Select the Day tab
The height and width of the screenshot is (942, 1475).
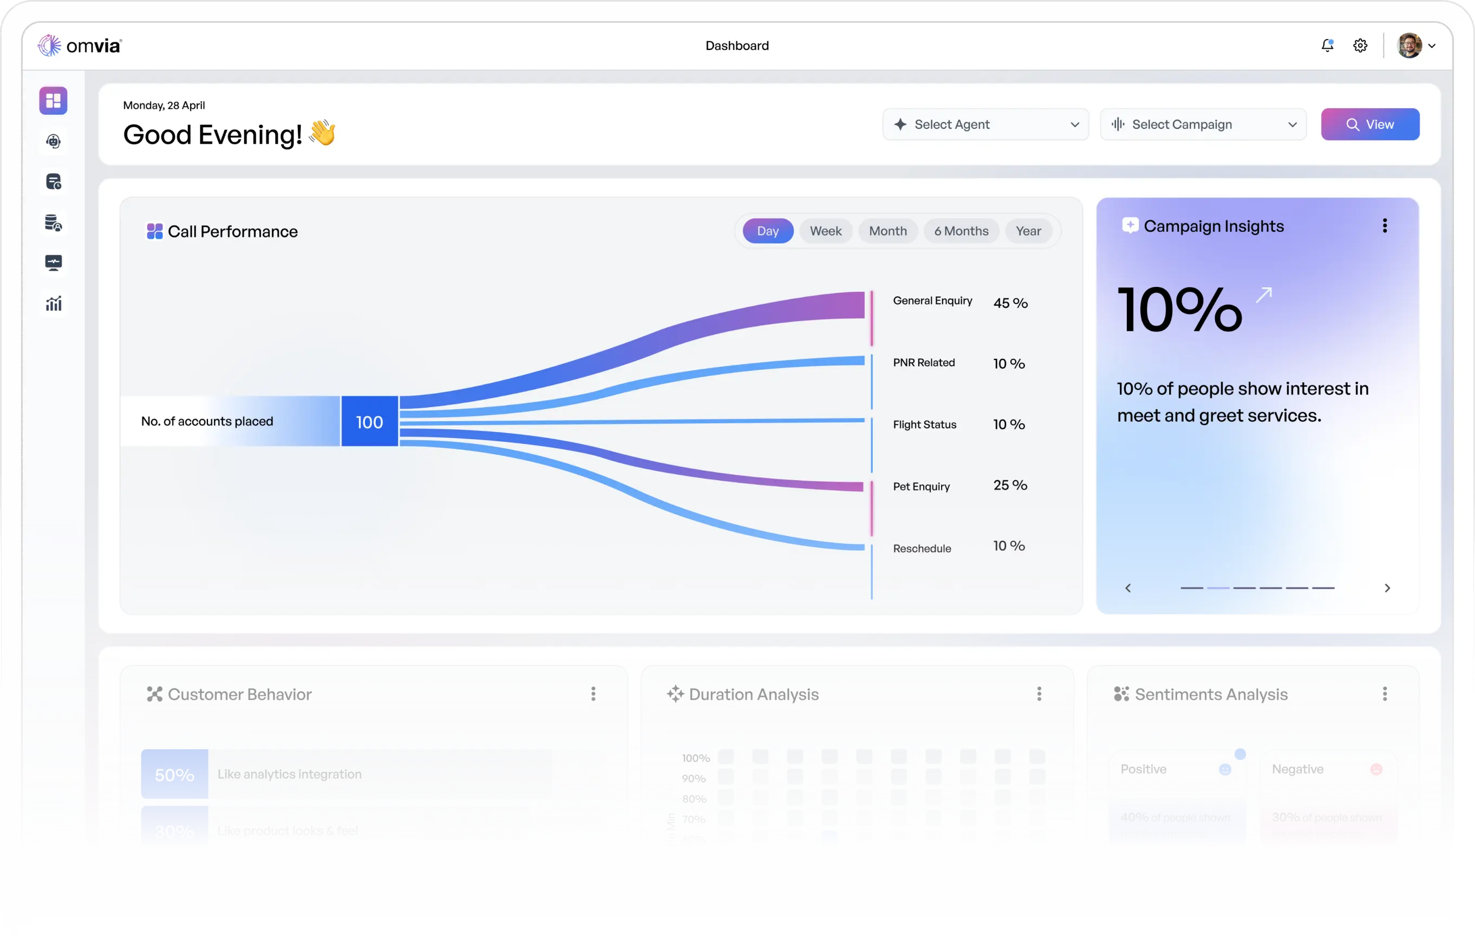click(768, 231)
